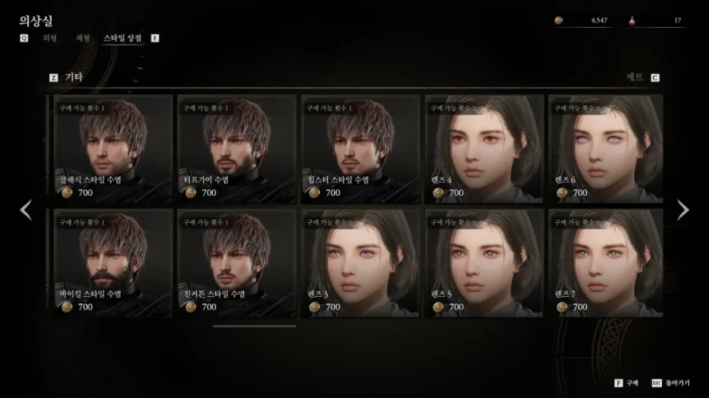The width and height of the screenshot is (709, 398).
Task: Click the ESC key back icon
Action: tap(656, 383)
